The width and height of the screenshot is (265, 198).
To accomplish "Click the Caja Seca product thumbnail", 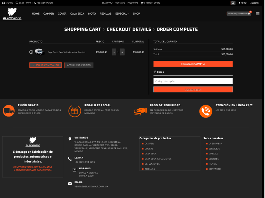I will click(x=40, y=52).
